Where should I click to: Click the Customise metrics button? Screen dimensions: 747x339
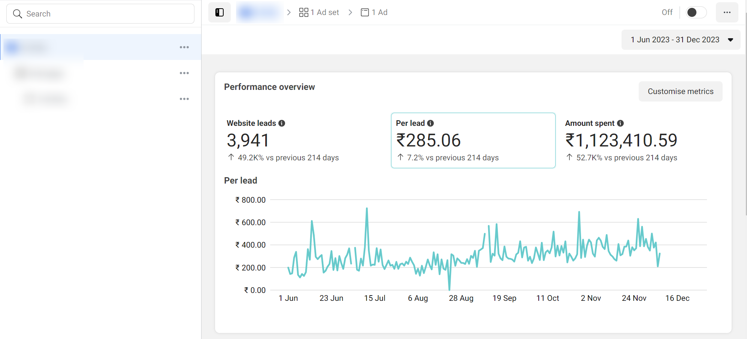point(680,91)
